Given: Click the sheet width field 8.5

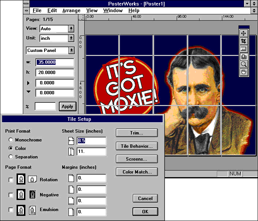Looking at the screenshot, I should click(91, 141).
